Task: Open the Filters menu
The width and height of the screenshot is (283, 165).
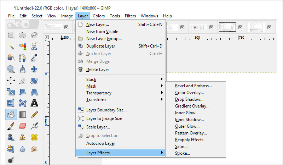Action: pyautogui.click(x=130, y=16)
